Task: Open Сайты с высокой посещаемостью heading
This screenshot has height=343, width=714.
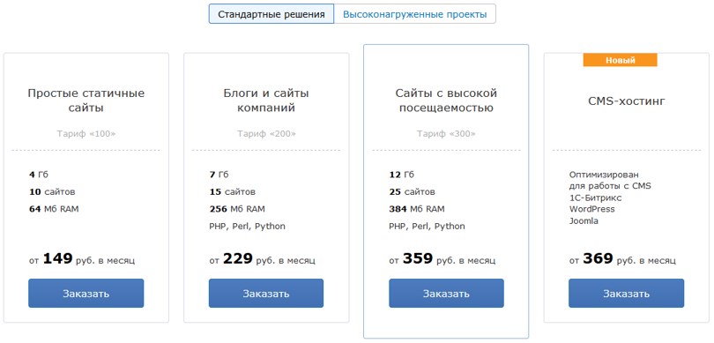Action: point(446,101)
